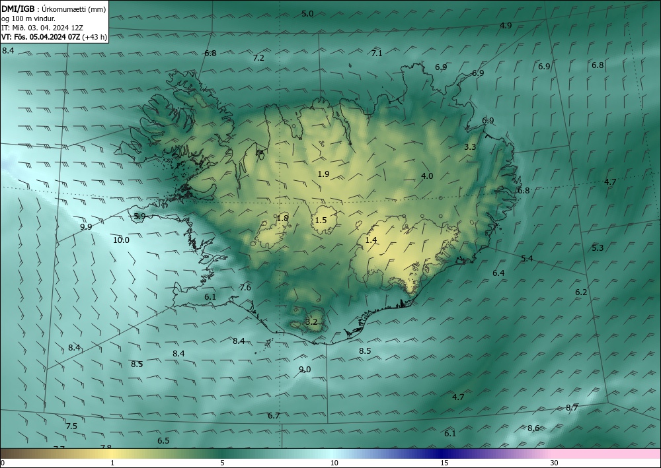661x468 pixels.
Task: Click the 6.2 value on the map
Action: pos(581,292)
